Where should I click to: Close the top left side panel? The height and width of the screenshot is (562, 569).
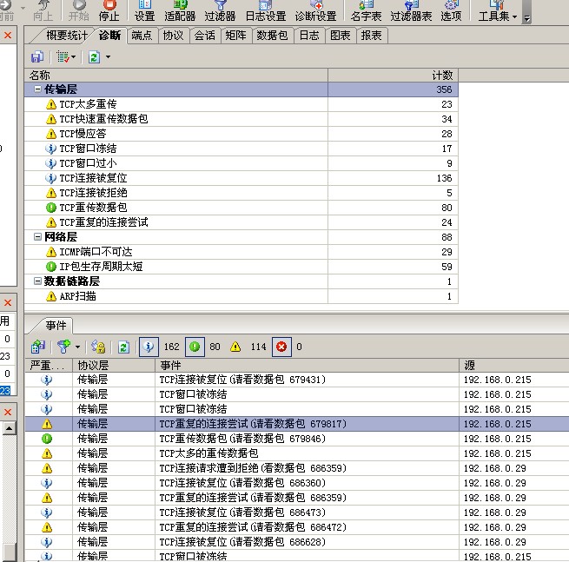click(8, 36)
